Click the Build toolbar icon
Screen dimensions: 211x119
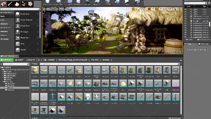(117, 3)
